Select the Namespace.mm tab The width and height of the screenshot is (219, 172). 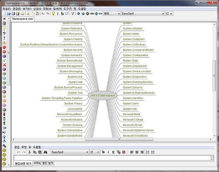[23, 19]
